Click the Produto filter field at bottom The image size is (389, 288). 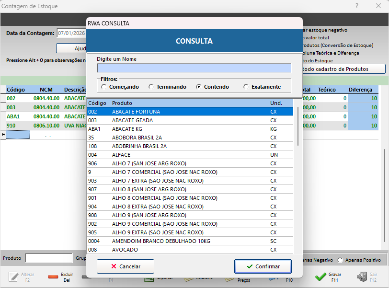click(x=49, y=258)
